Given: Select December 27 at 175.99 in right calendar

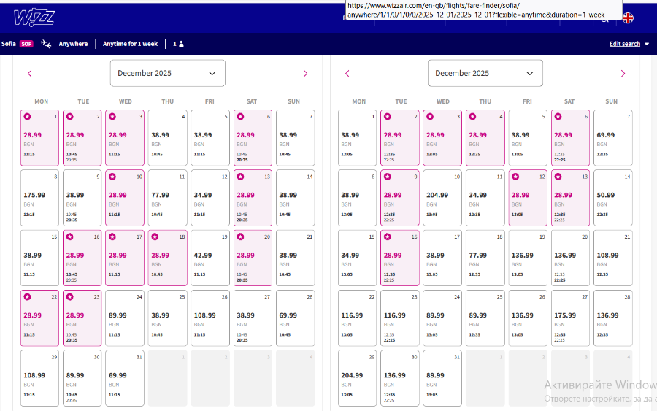Looking at the screenshot, I should click(x=570, y=318).
